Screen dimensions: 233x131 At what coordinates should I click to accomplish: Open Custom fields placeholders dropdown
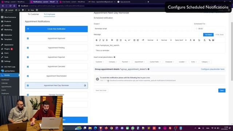click(155, 62)
